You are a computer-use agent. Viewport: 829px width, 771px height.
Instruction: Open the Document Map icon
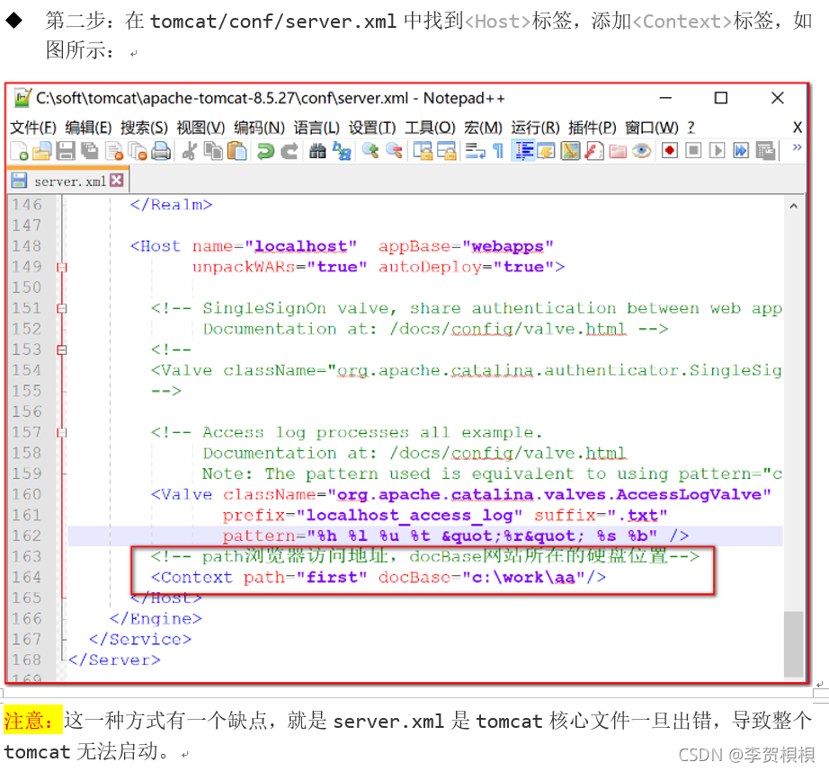(x=570, y=151)
